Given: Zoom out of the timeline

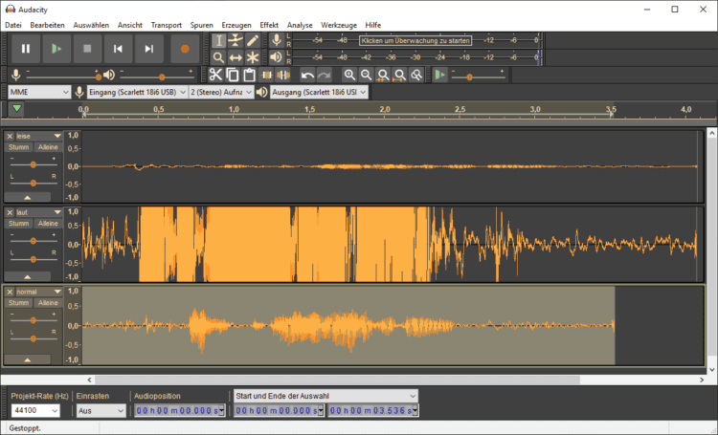Looking at the screenshot, I should coord(366,75).
